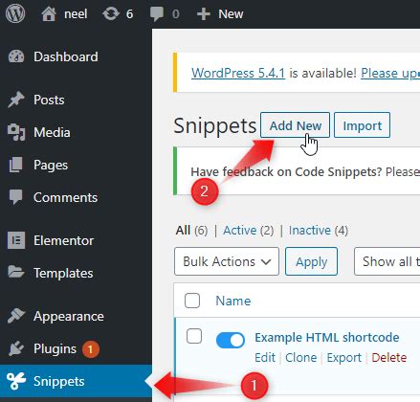Click the Add New snippet button
Screen dimensions: 420x402
(x=295, y=125)
